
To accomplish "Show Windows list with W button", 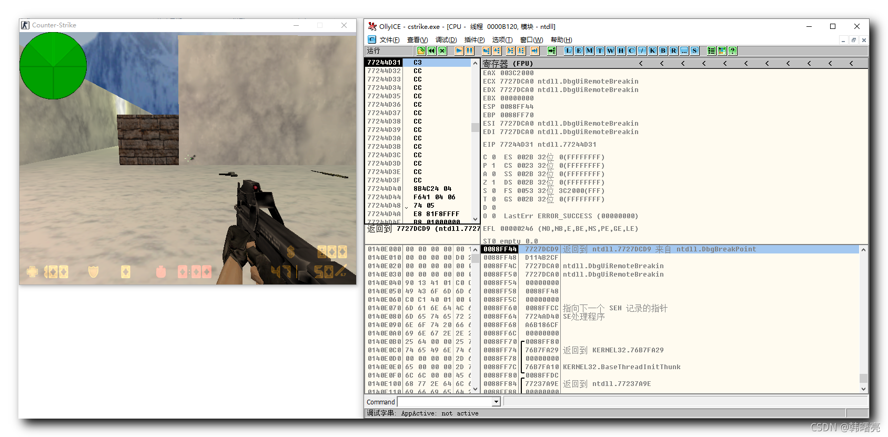I will (x=610, y=50).
